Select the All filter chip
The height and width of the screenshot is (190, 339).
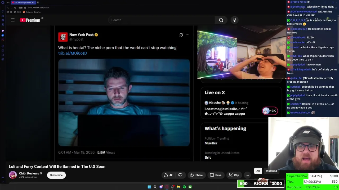(258, 171)
